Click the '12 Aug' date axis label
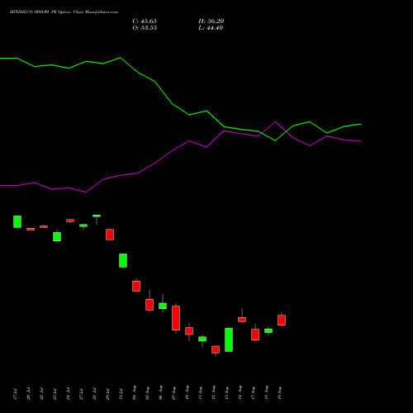This screenshot has height=413, width=413. (x=213, y=392)
